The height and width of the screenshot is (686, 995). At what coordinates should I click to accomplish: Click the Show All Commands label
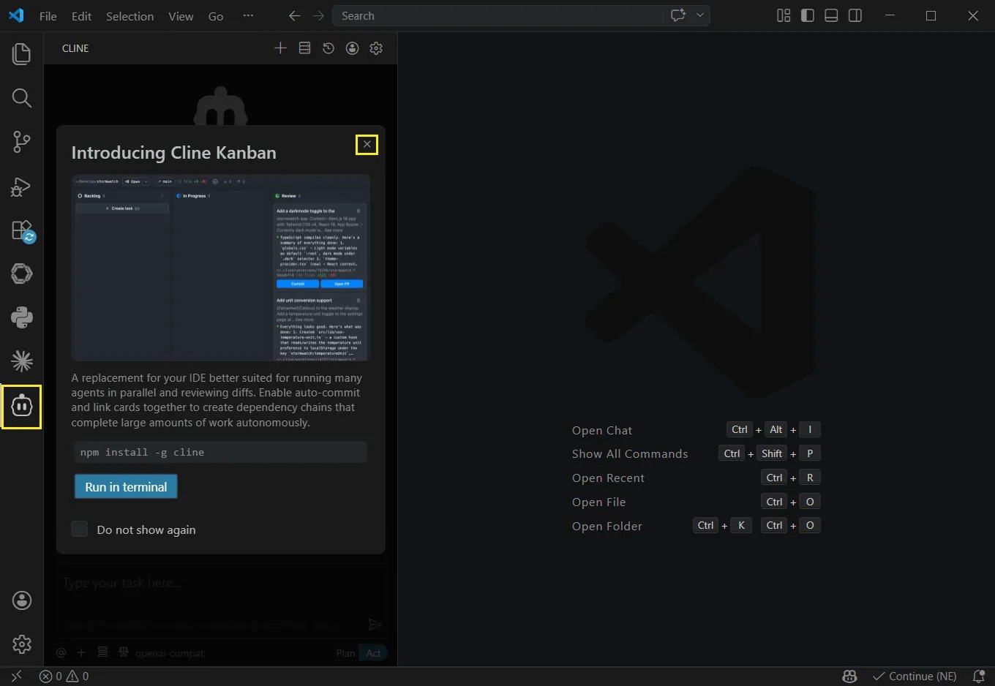[x=630, y=454]
